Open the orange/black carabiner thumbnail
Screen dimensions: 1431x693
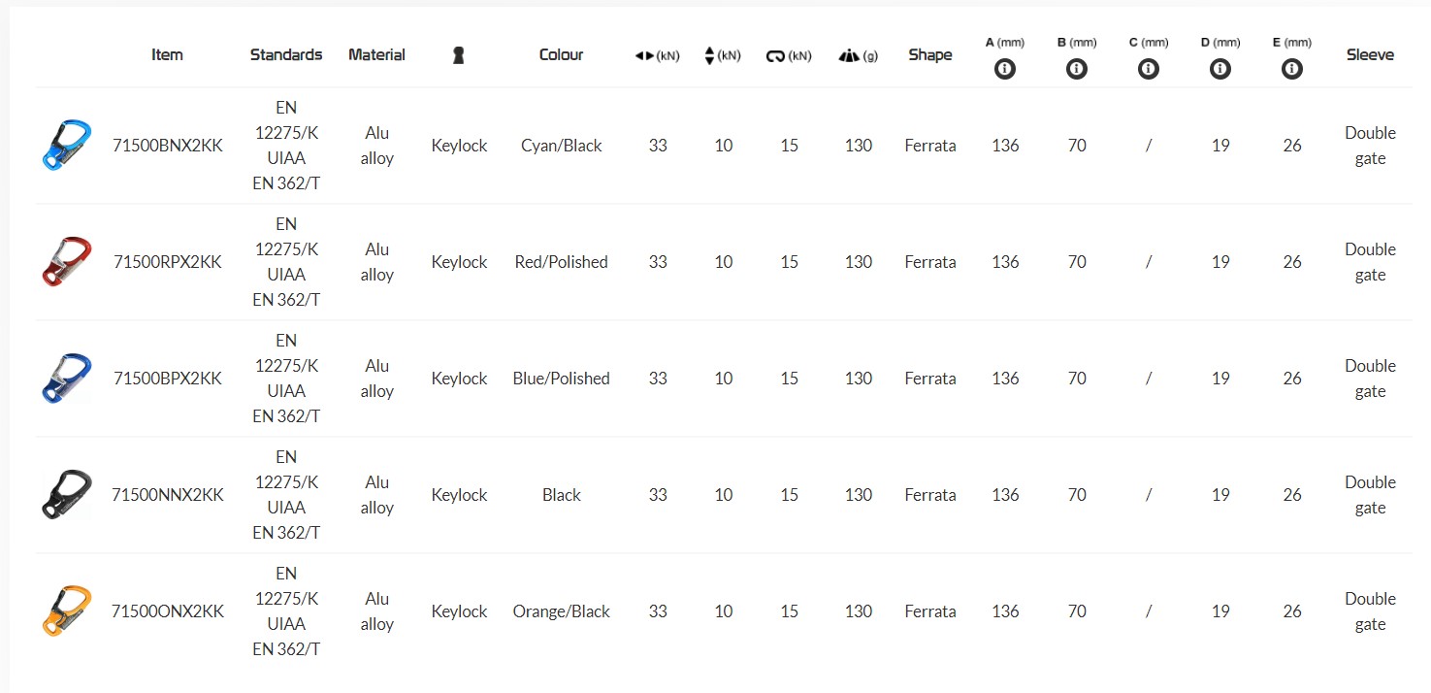[67, 611]
